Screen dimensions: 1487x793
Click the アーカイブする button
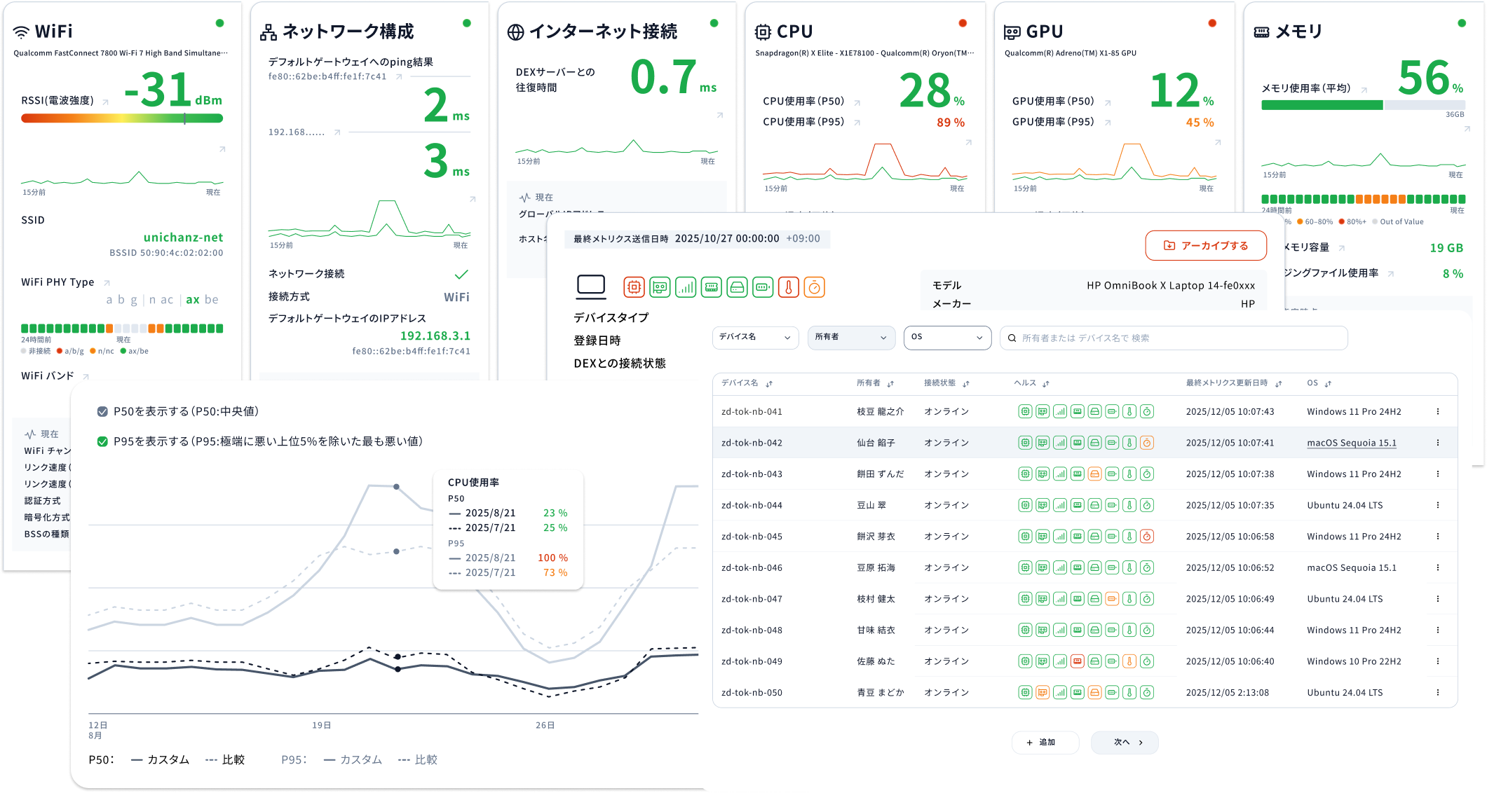pyautogui.click(x=1206, y=246)
